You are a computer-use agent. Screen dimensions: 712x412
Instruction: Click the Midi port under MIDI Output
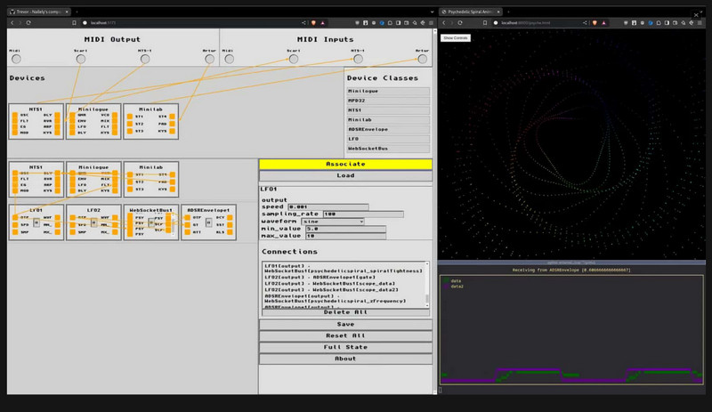[16, 59]
